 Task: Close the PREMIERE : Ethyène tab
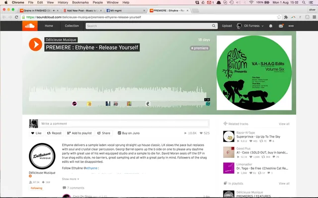point(187,10)
